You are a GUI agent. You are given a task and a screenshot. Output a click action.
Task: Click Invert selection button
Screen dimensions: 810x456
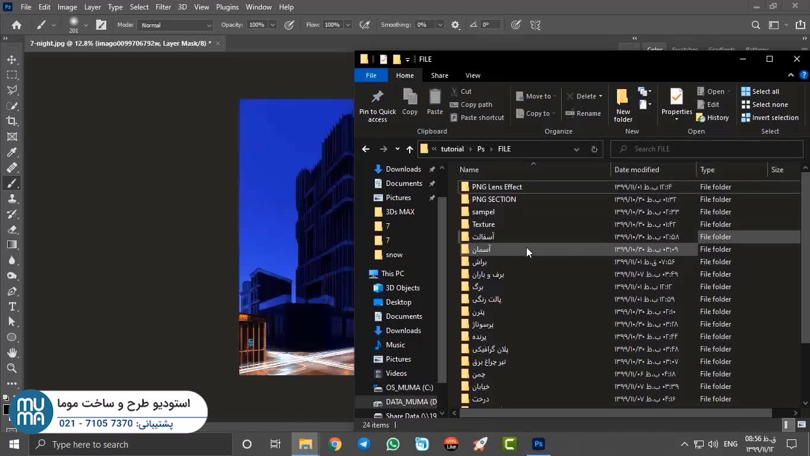(x=770, y=118)
